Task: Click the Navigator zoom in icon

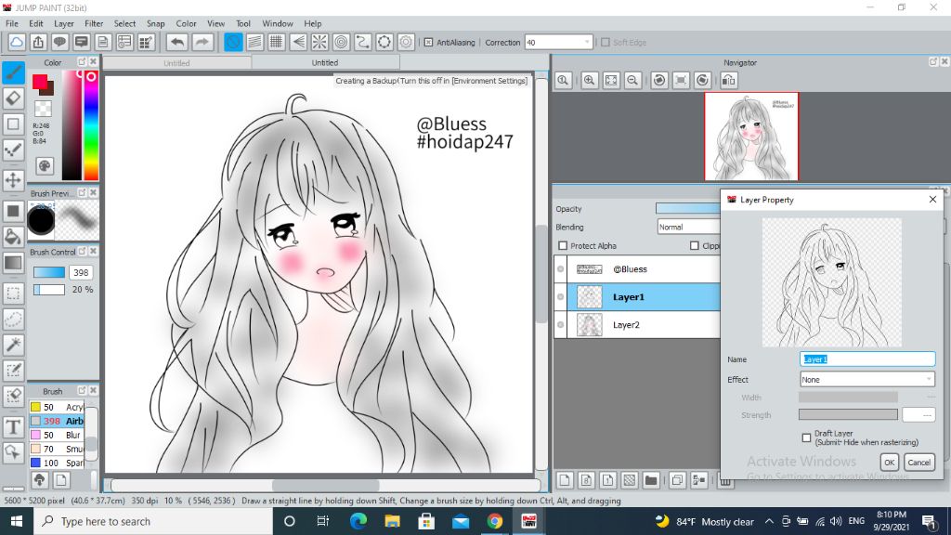Action: coord(589,80)
